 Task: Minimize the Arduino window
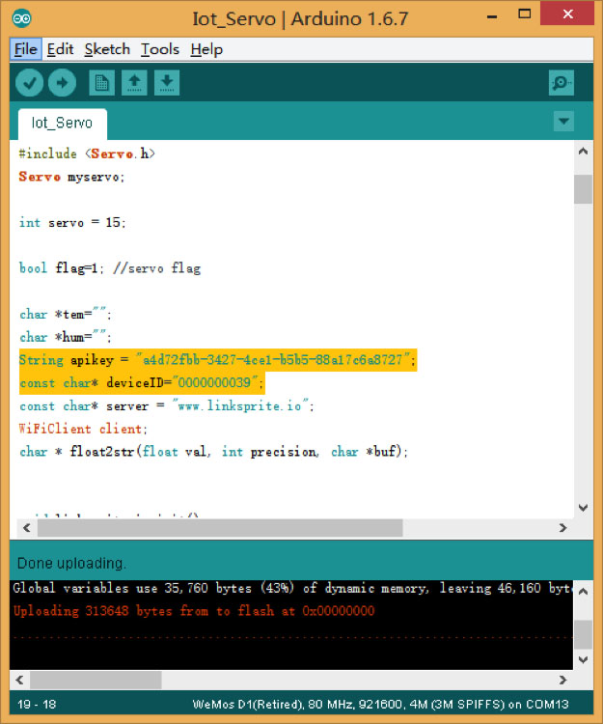point(492,16)
